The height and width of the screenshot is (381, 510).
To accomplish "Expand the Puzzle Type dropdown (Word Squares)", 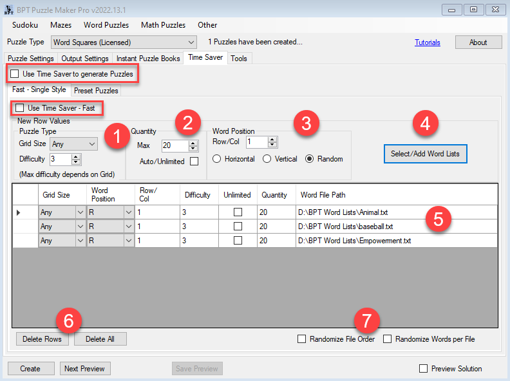I will [124, 42].
